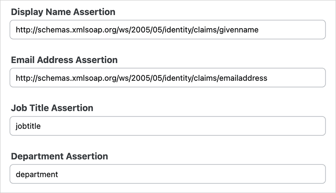Select the "Job Title Assertion" label text
The image size is (336, 193).
[52, 108]
